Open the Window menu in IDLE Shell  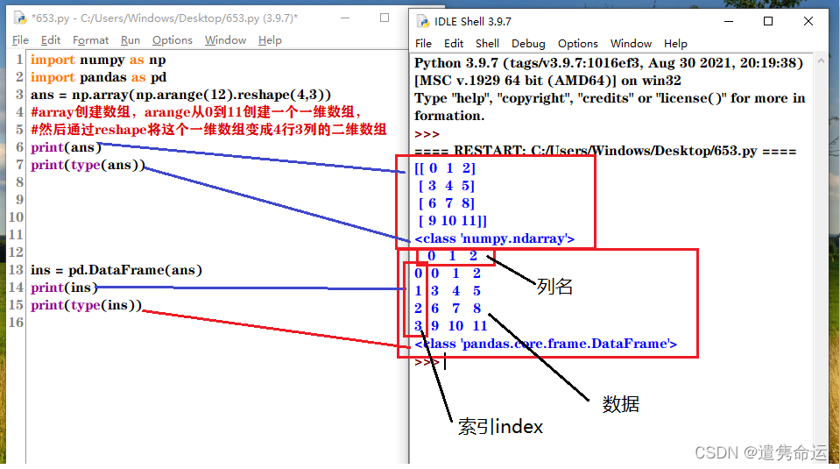pyautogui.click(x=631, y=44)
